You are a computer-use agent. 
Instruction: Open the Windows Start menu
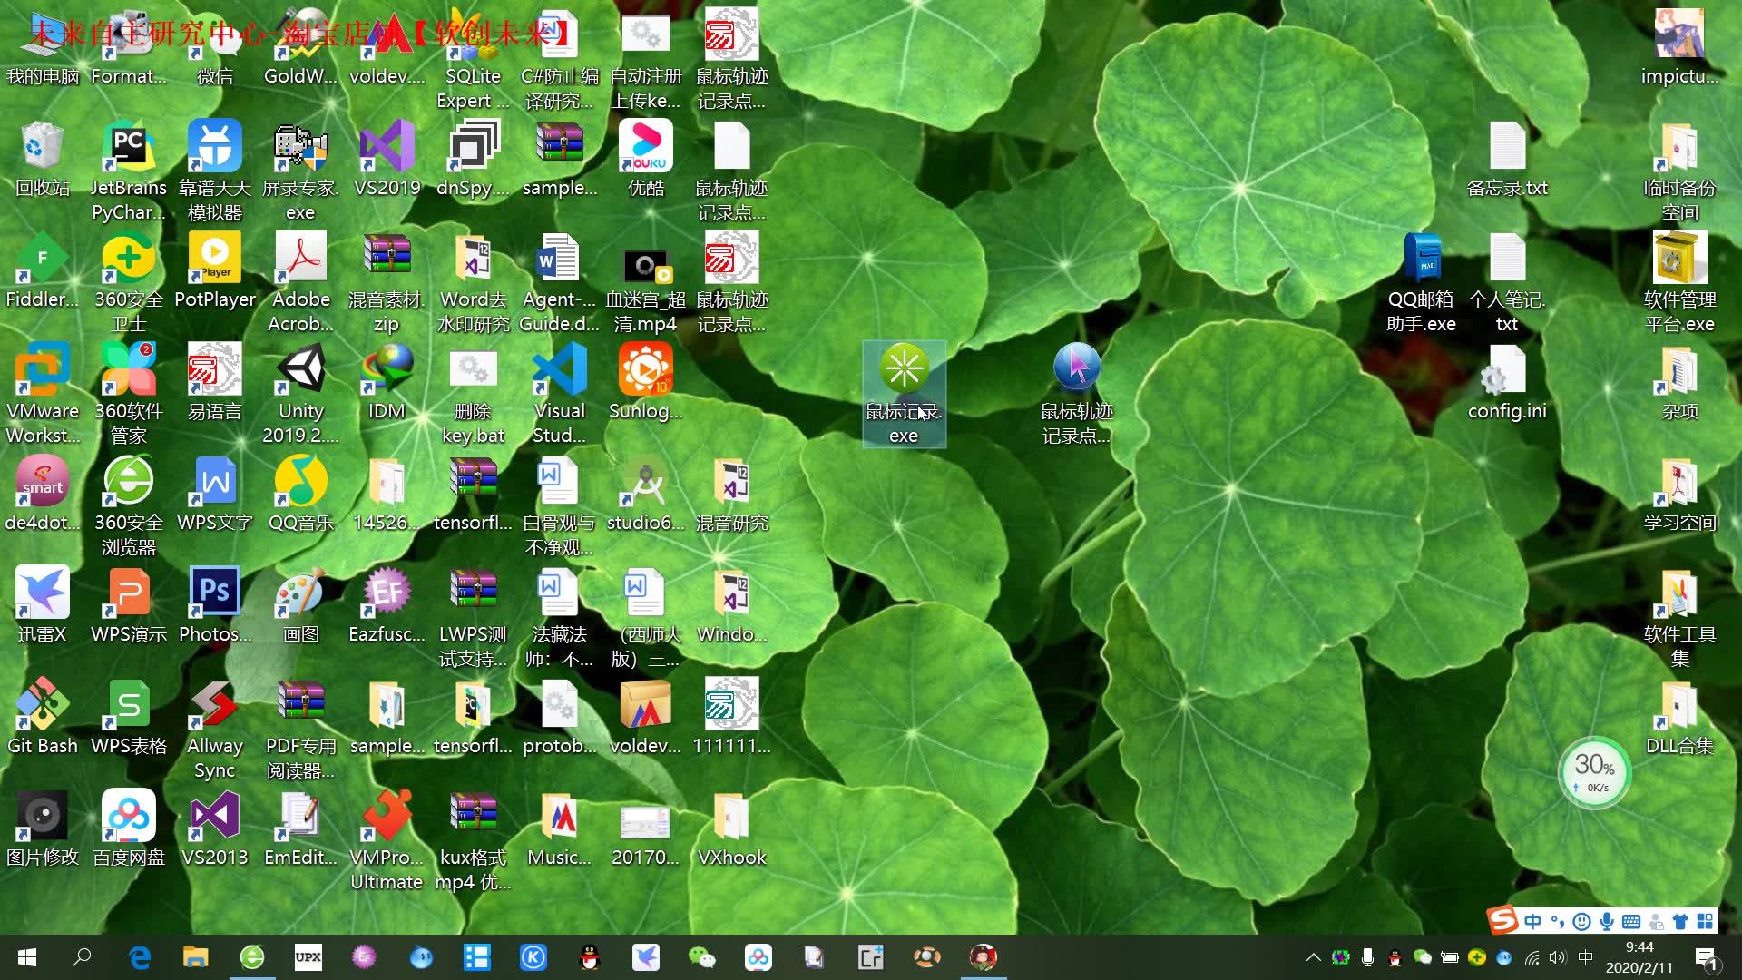[27, 957]
